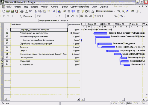The image size is (148, 105).
Task: Publish all information icon
Action: pos(92,11)
